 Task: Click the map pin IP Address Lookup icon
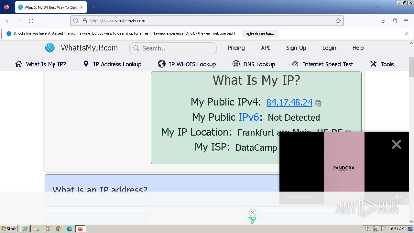[x=86, y=64]
